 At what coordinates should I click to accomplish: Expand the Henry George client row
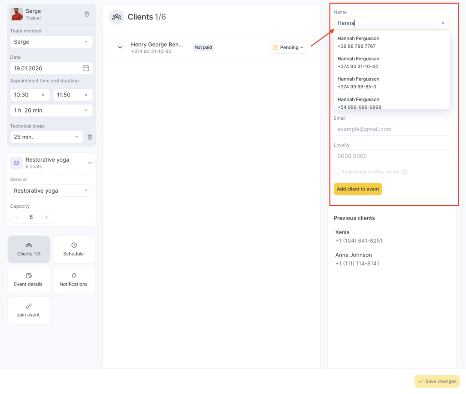click(120, 47)
